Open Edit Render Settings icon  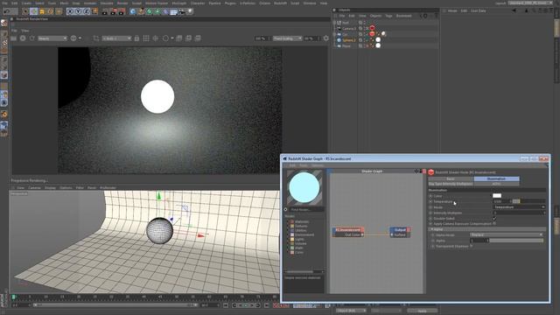coord(122,11)
